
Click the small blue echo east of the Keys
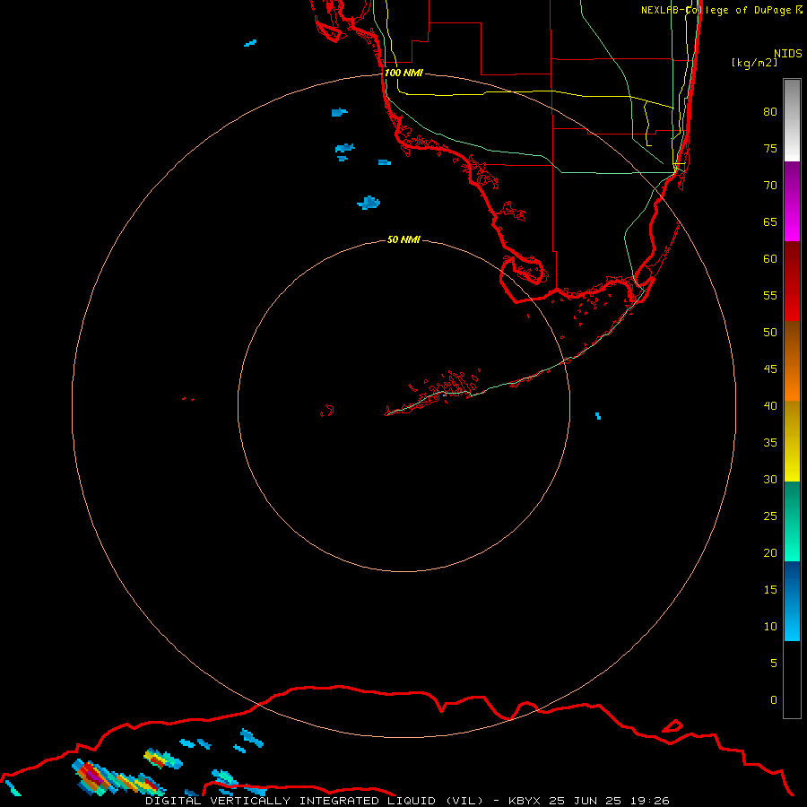(598, 416)
